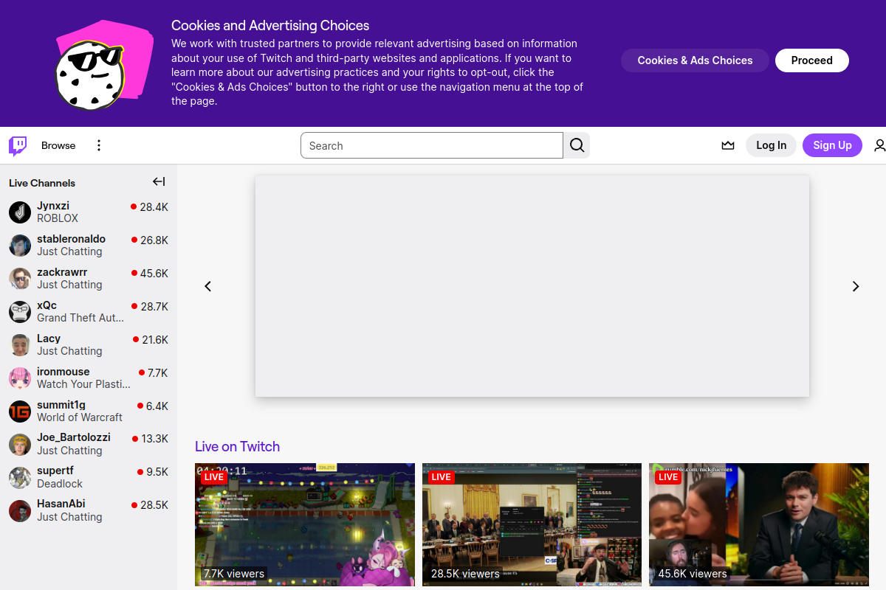Select Jynxzi channel name

click(53, 206)
